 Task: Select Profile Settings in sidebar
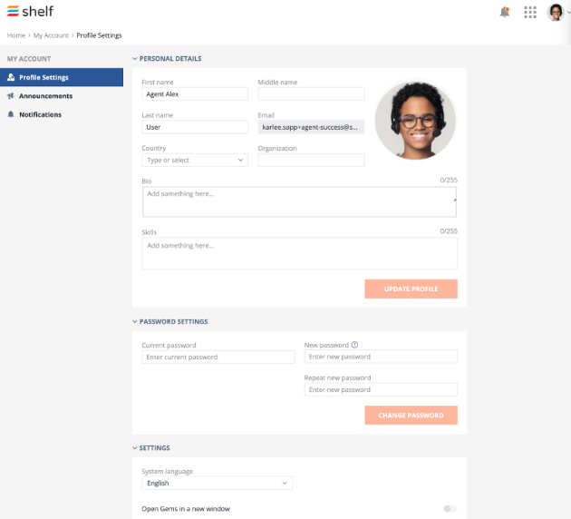point(62,77)
